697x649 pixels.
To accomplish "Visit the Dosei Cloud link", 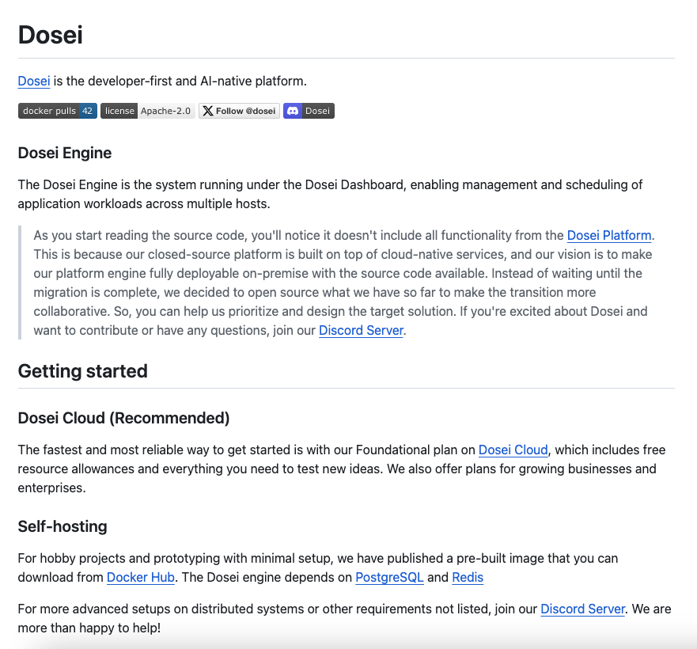I will 513,450.
